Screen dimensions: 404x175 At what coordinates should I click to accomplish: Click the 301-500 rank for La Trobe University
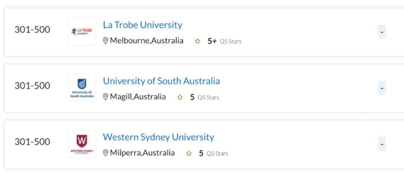click(32, 30)
